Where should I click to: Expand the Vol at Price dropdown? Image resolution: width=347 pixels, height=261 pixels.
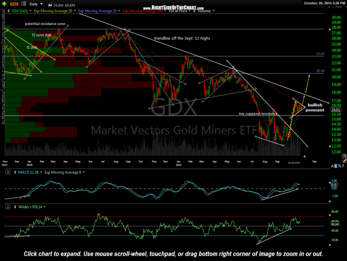[190, 11]
